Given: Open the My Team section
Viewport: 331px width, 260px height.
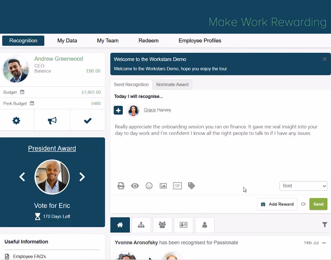Looking at the screenshot, I should 108,41.
